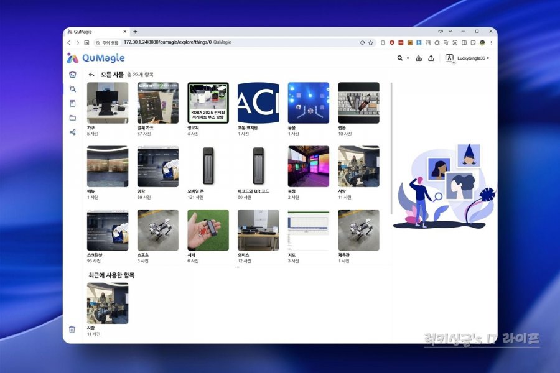Open the browser three-dot menu
The image size is (560, 373).
pyautogui.click(x=491, y=42)
